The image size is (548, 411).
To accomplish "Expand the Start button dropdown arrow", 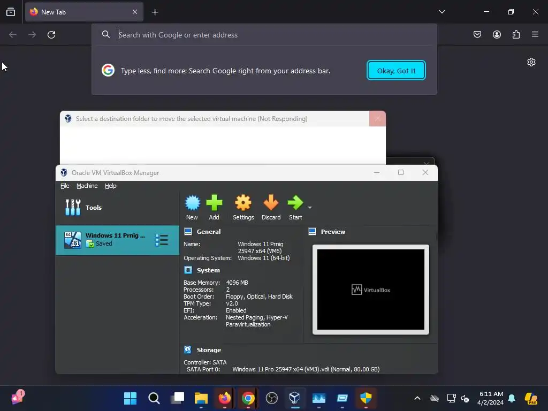I will (x=310, y=208).
